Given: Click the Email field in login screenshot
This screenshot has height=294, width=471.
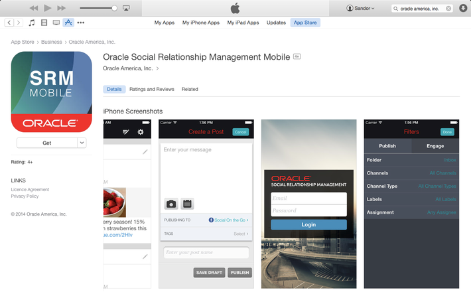Looking at the screenshot, I should click(x=308, y=198).
